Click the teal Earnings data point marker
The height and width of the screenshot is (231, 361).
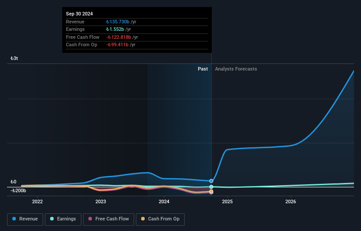click(211, 187)
